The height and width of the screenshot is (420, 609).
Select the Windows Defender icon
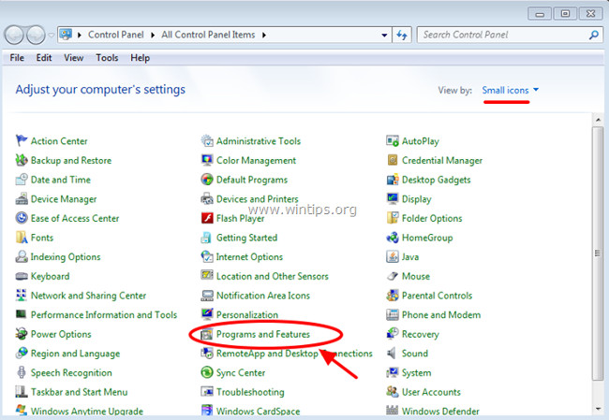click(x=394, y=412)
